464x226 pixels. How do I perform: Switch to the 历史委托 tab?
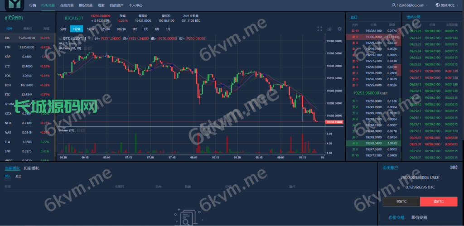pyautogui.click(x=31, y=168)
